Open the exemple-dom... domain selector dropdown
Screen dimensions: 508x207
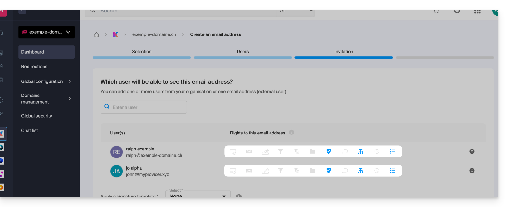46,32
